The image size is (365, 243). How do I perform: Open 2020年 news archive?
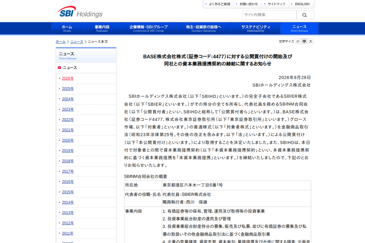click(68, 140)
